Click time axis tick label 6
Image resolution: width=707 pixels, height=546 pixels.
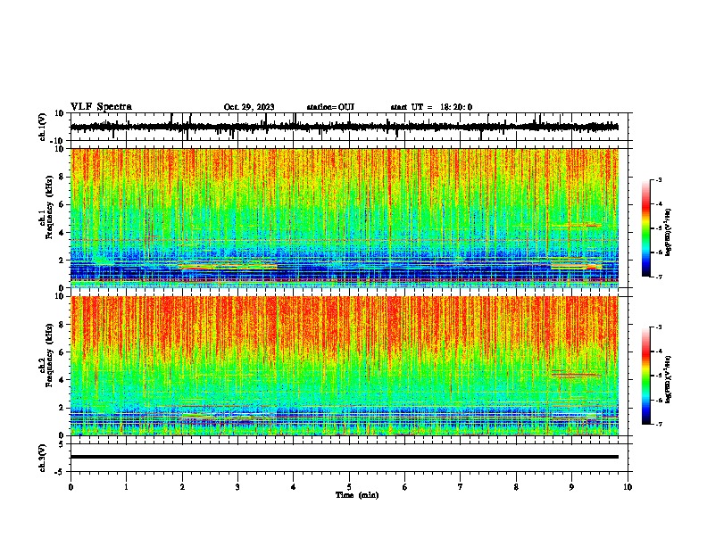click(x=405, y=487)
